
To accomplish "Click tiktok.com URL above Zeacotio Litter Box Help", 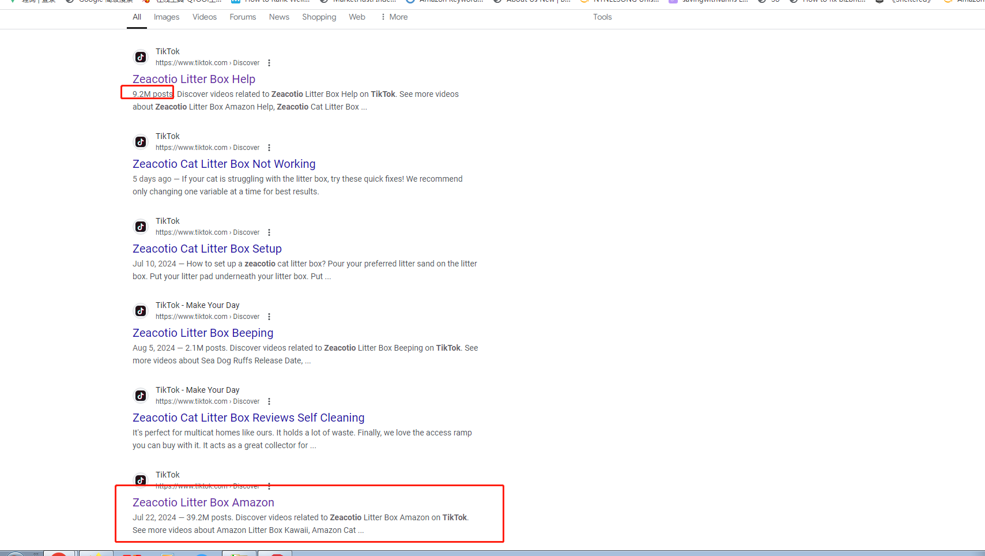I will point(207,63).
